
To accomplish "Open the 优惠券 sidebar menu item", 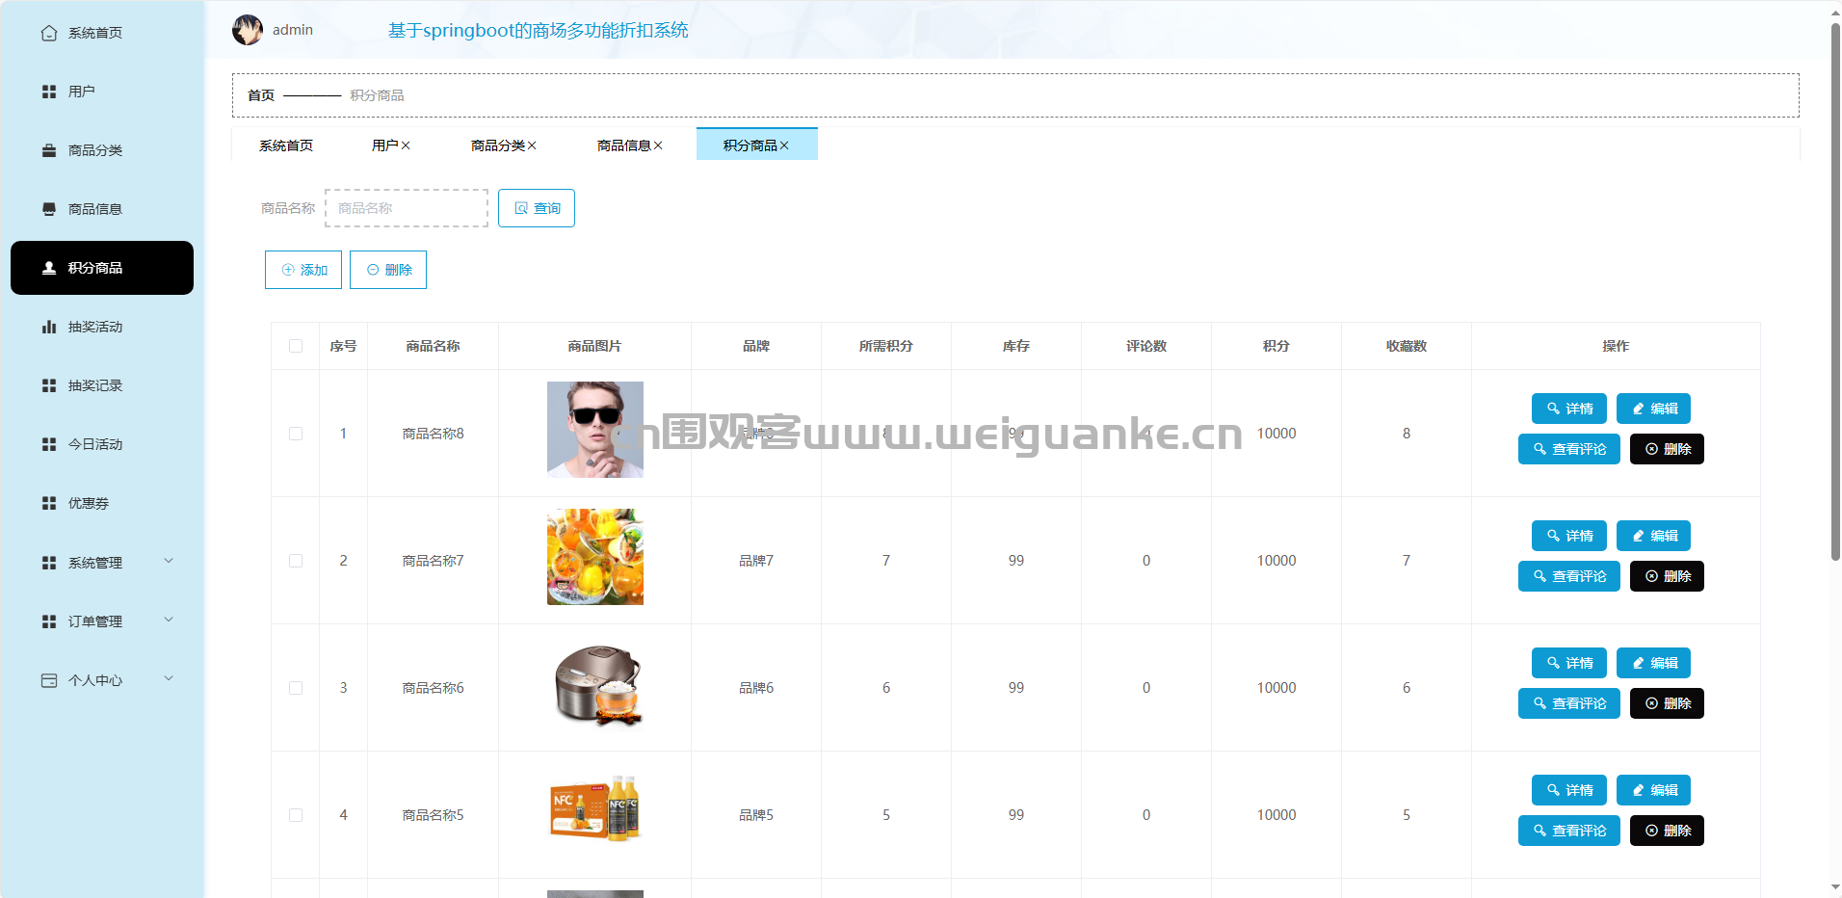I will pos(88,503).
